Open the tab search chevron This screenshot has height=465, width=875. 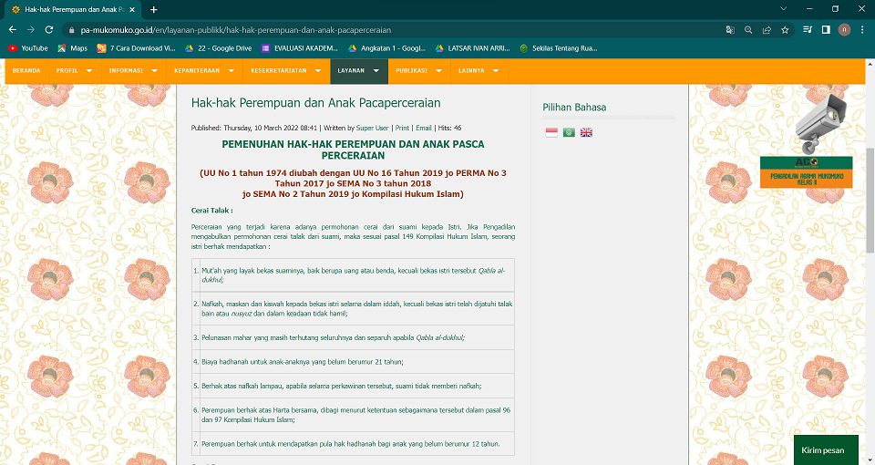pyautogui.click(x=784, y=9)
